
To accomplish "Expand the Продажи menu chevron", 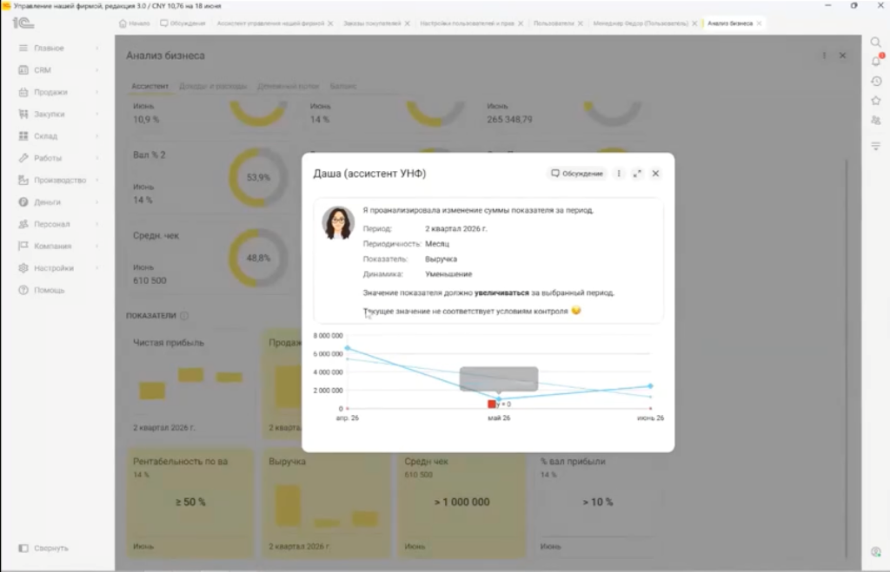I will [x=97, y=92].
